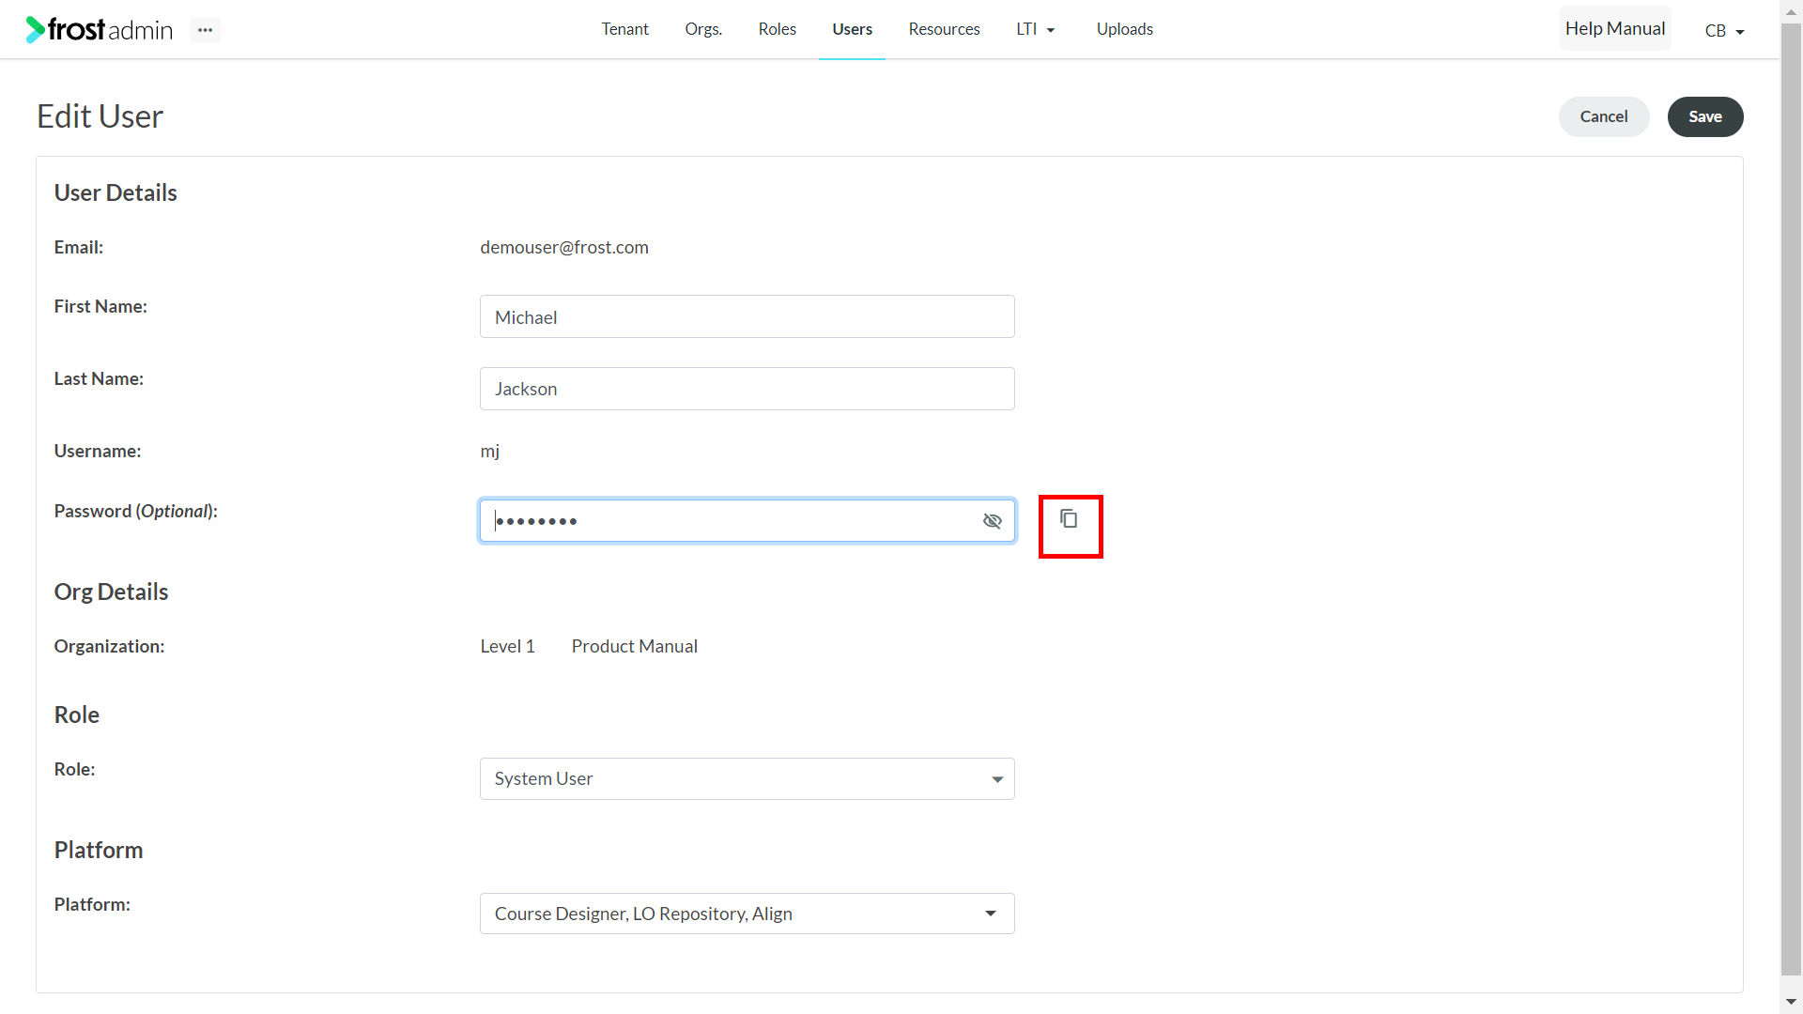Open the Tenant menu item
This screenshot has width=1803, height=1014.
coord(625,29)
